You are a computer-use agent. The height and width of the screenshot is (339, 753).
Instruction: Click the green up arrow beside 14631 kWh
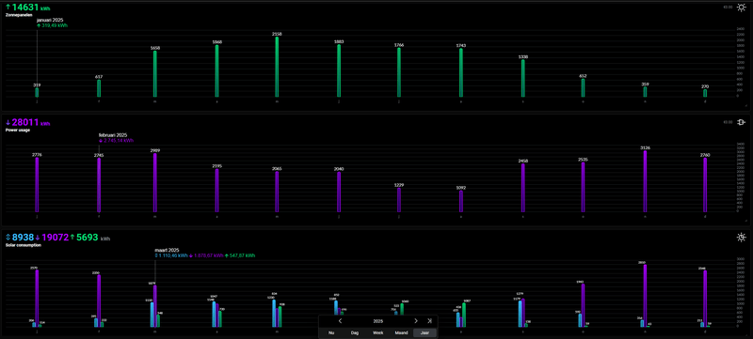[8, 8]
